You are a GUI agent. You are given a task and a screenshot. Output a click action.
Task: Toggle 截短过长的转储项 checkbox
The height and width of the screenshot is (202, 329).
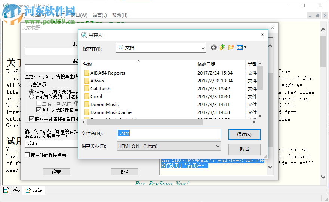[39, 110]
